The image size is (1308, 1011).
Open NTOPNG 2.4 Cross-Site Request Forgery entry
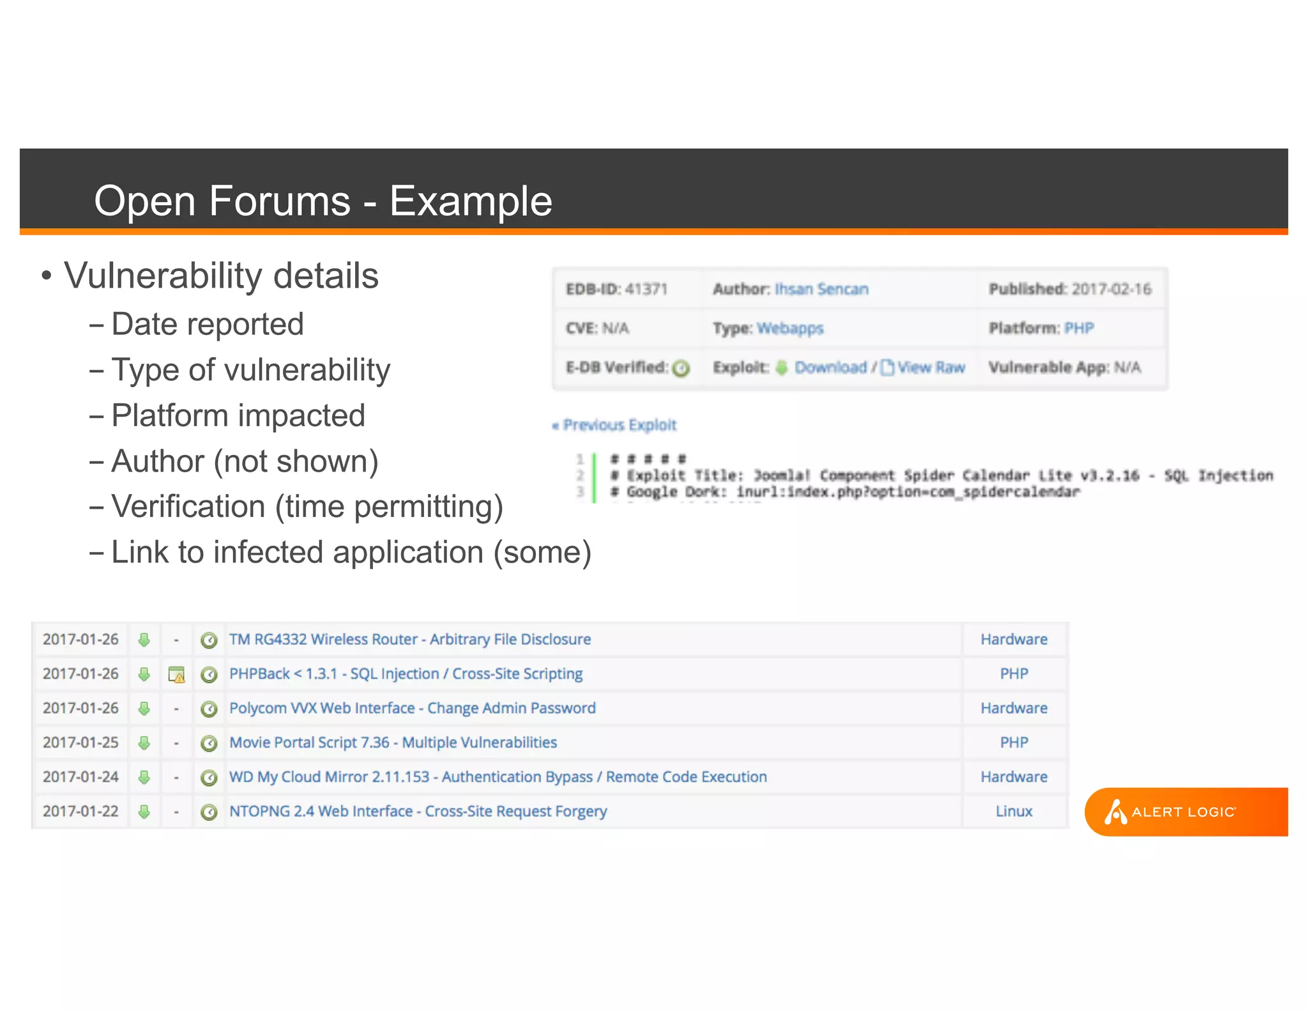[x=418, y=812]
